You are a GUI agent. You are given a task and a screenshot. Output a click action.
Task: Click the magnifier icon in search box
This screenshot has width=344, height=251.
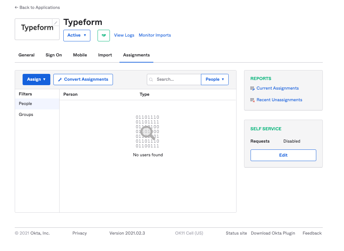pos(151,80)
